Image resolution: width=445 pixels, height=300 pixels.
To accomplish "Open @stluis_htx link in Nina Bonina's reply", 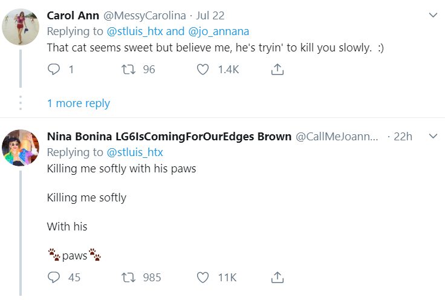I will tap(135, 152).
